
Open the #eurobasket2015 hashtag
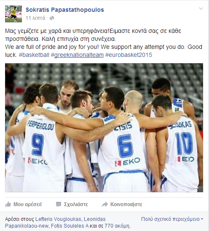coord(129,55)
